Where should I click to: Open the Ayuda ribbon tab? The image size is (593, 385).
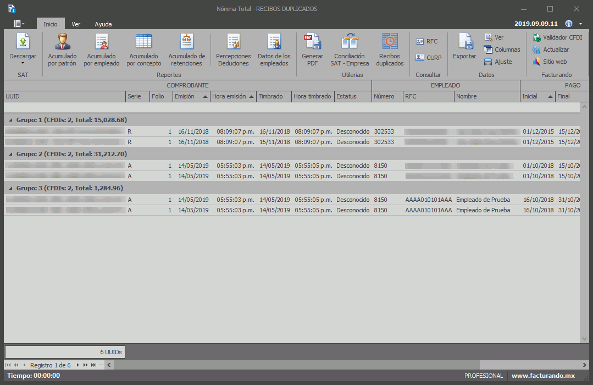[x=103, y=24]
